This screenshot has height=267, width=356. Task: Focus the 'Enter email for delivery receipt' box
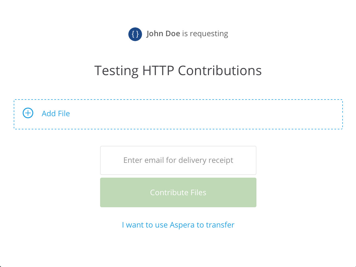tap(178, 160)
